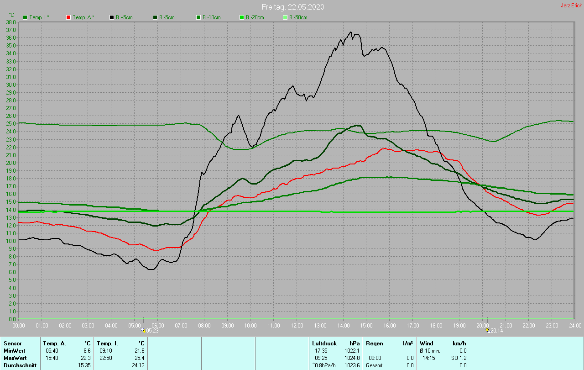The width and height of the screenshot is (584, 370).
Task: Pick the B -20cm legend color square
Action: (242, 17)
